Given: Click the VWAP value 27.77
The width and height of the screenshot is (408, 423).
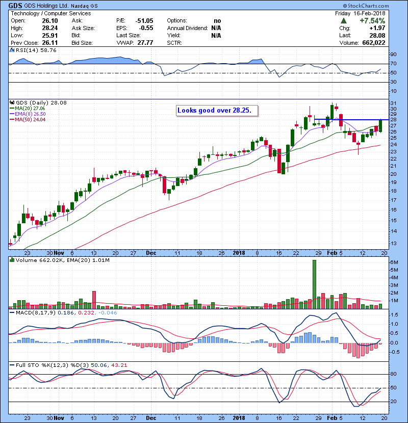Looking at the screenshot, I should [x=145, y=43].
